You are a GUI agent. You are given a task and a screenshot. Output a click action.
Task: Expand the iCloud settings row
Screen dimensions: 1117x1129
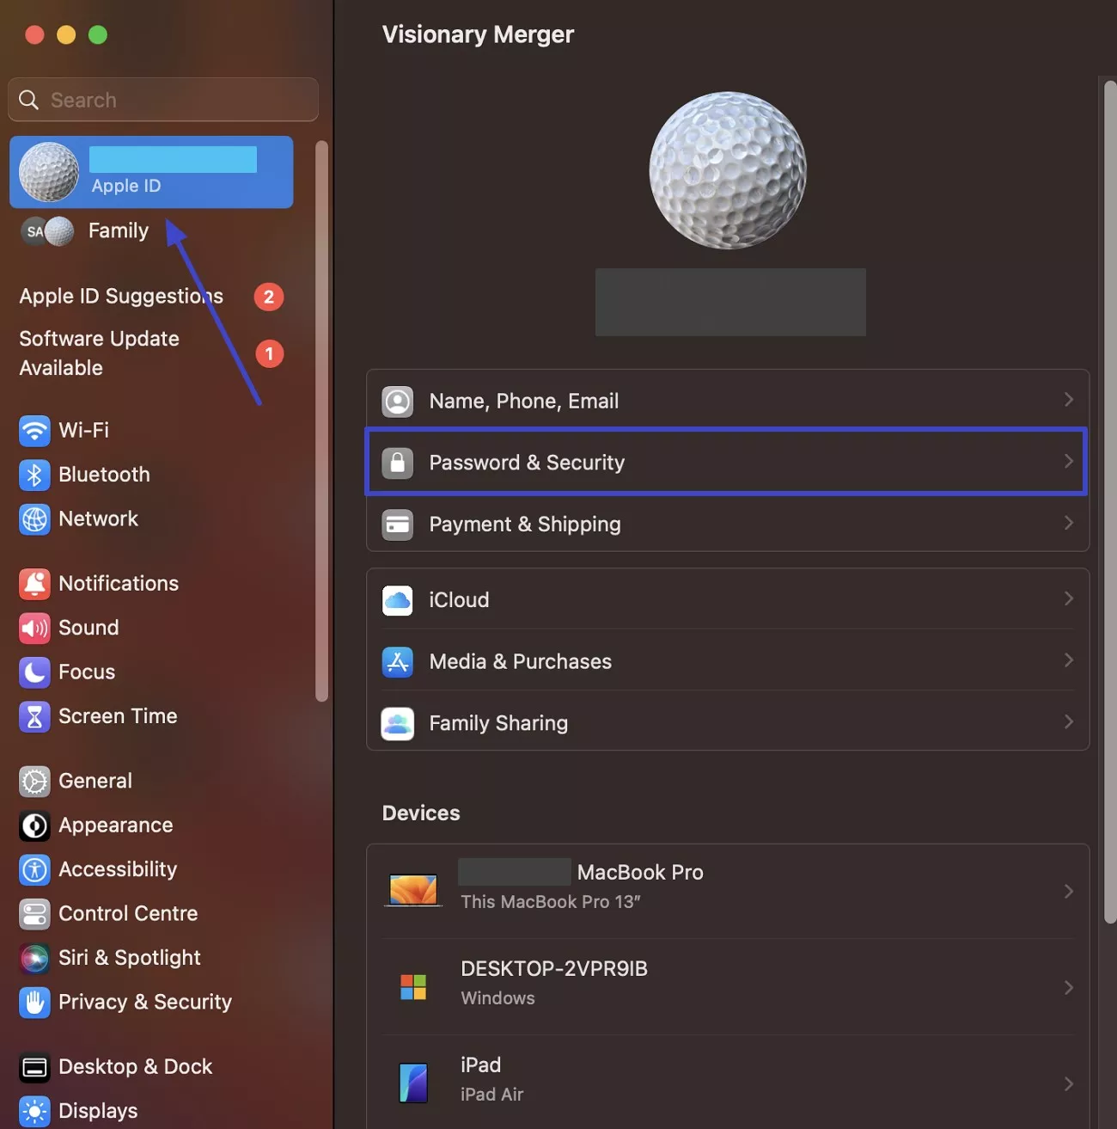(728, 599)
